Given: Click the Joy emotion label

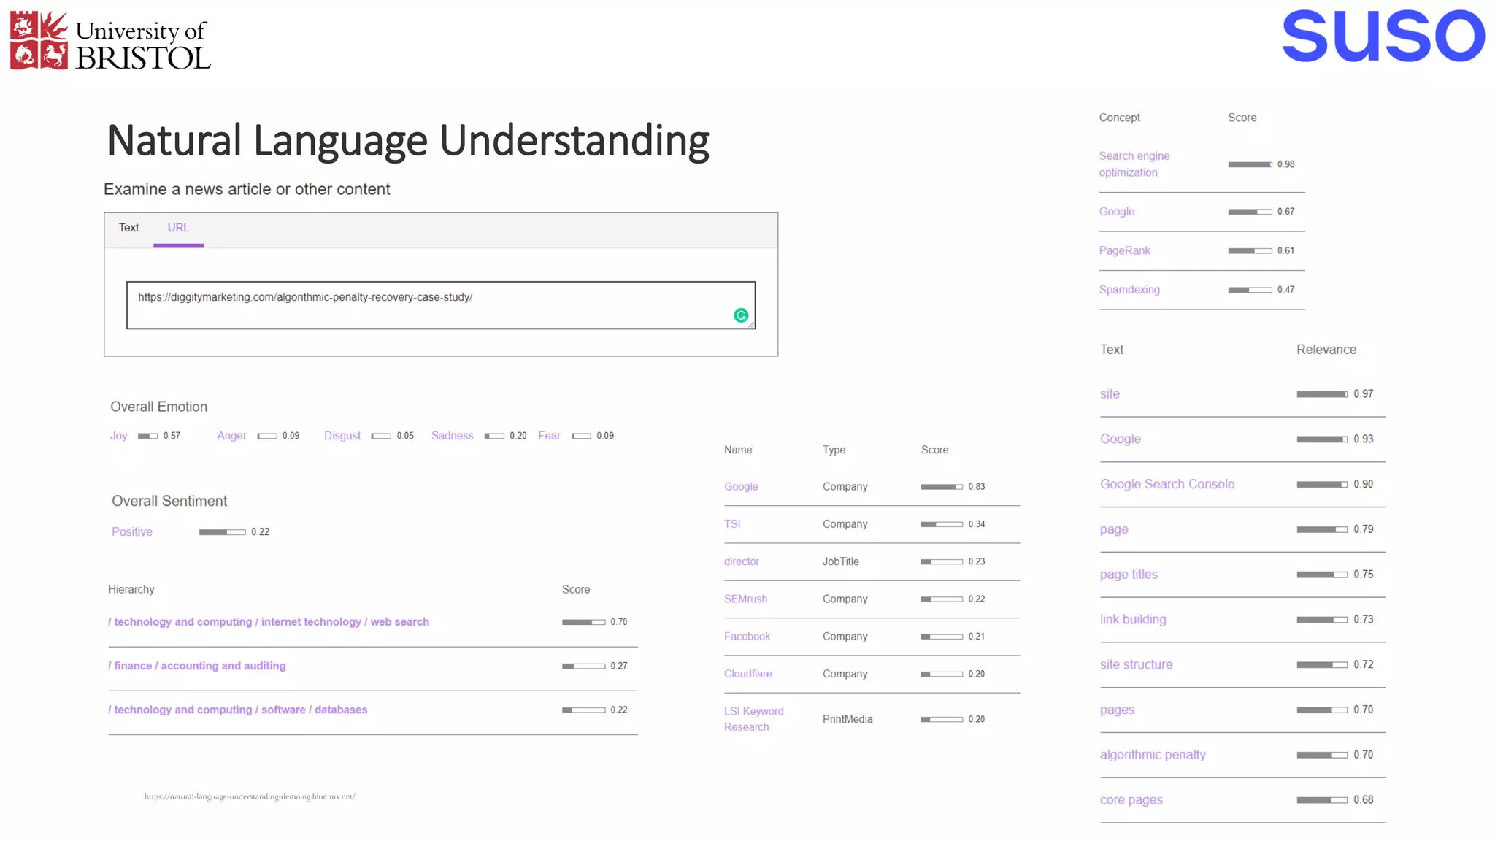Looking at the screenshot, I should coord(119,436).
